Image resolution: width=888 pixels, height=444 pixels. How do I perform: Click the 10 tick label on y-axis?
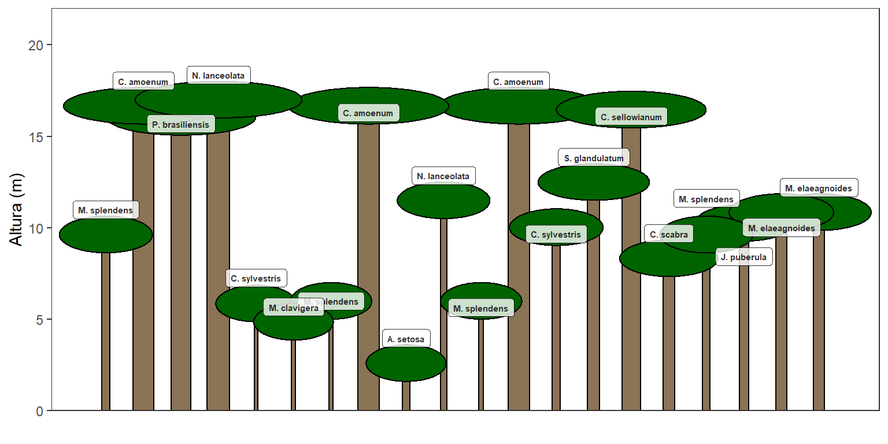point(35,228)
